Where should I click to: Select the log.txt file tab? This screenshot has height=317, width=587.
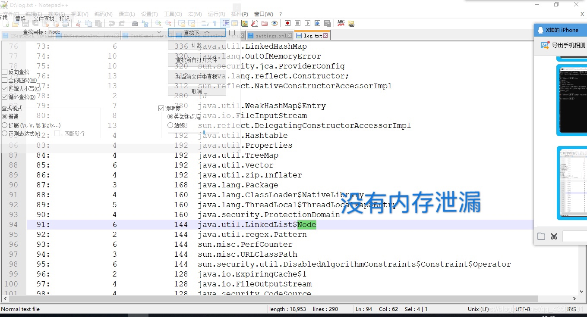coord(312,36)
